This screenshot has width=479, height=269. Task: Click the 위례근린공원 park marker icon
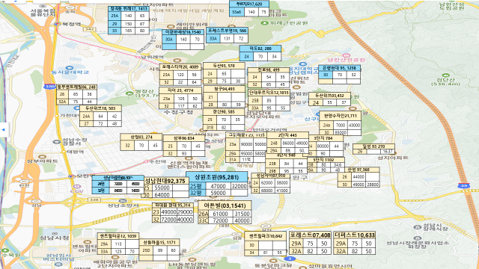[264, 23]
